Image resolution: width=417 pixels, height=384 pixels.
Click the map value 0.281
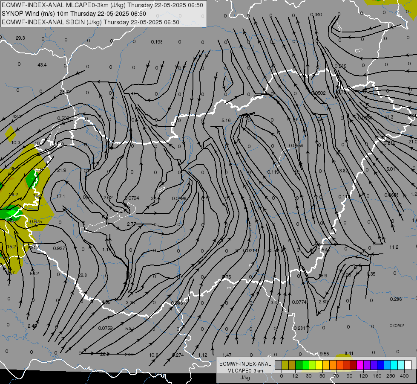click(299, 328)
